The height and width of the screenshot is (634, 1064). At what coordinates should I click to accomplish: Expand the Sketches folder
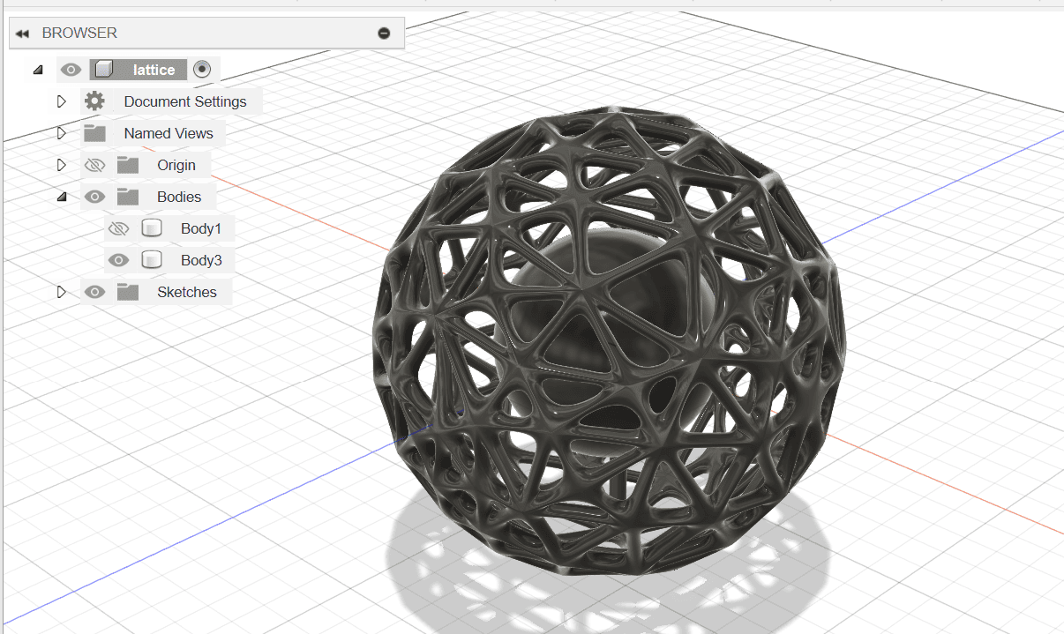(62, 292)
